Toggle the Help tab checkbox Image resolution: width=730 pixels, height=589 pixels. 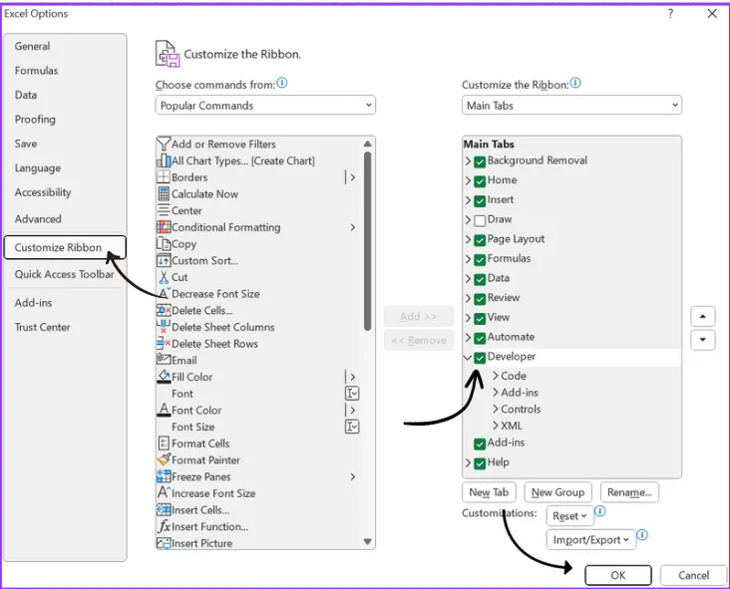(480, 463)
